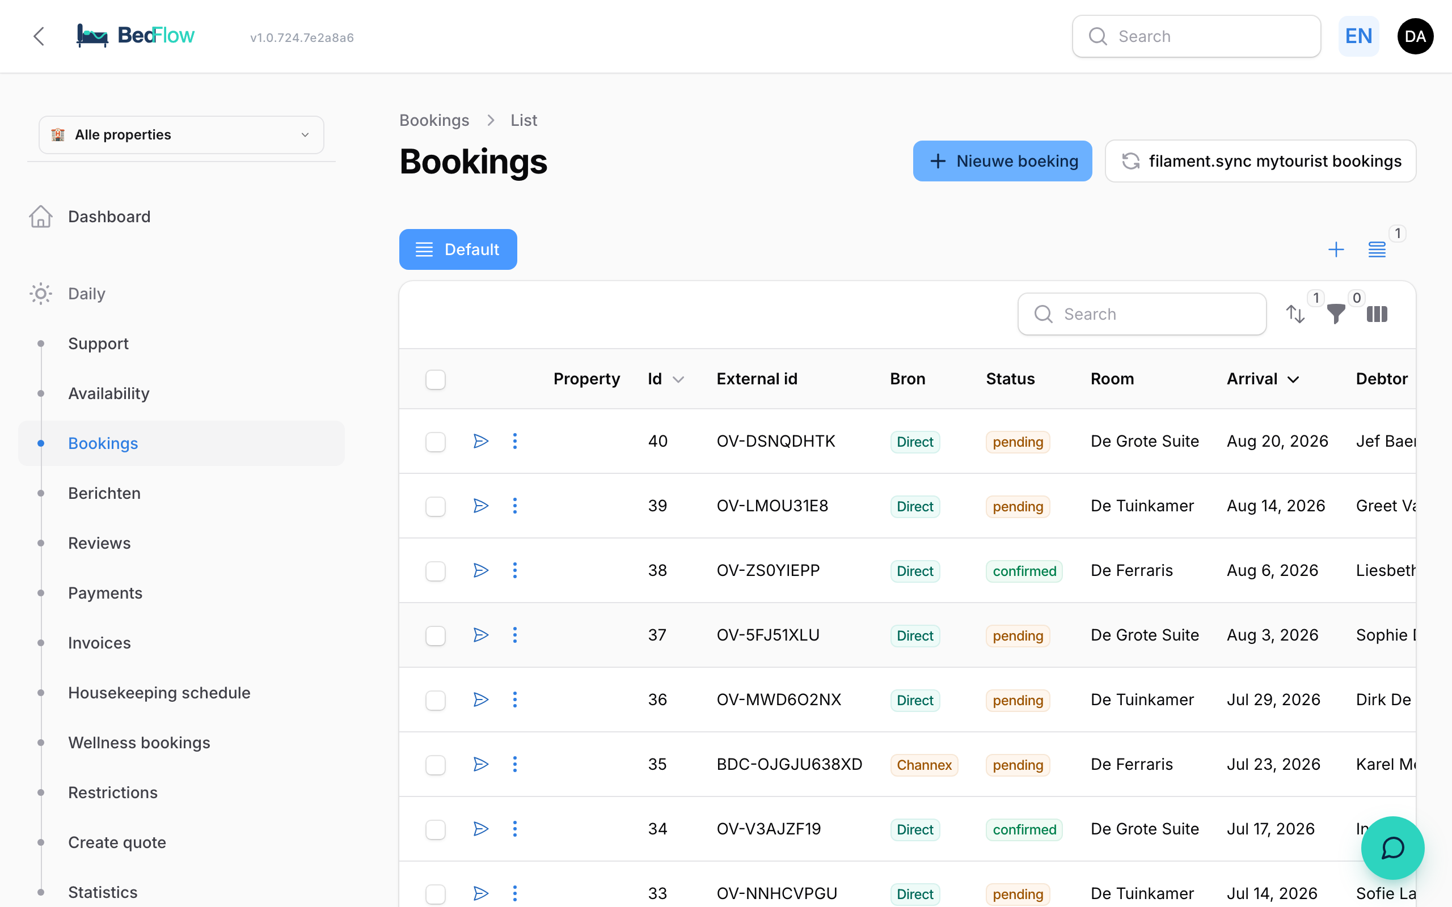
Task: Open actions menu for booking 37
Action: pyautogui.click(x=515, y=635)
